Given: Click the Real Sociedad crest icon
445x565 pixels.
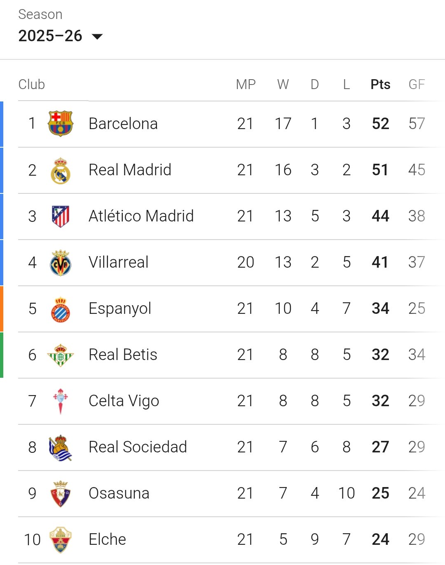Looking at the screenshot, I should click(60, 447).
